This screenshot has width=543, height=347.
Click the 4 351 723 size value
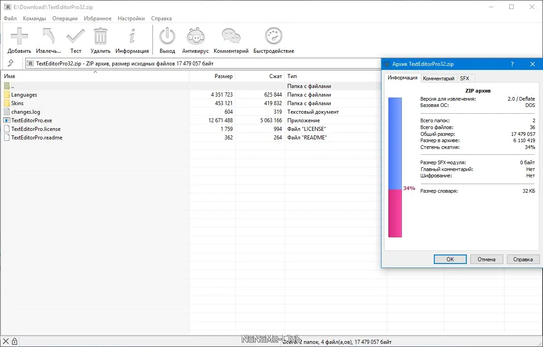[x=221, y=95]
